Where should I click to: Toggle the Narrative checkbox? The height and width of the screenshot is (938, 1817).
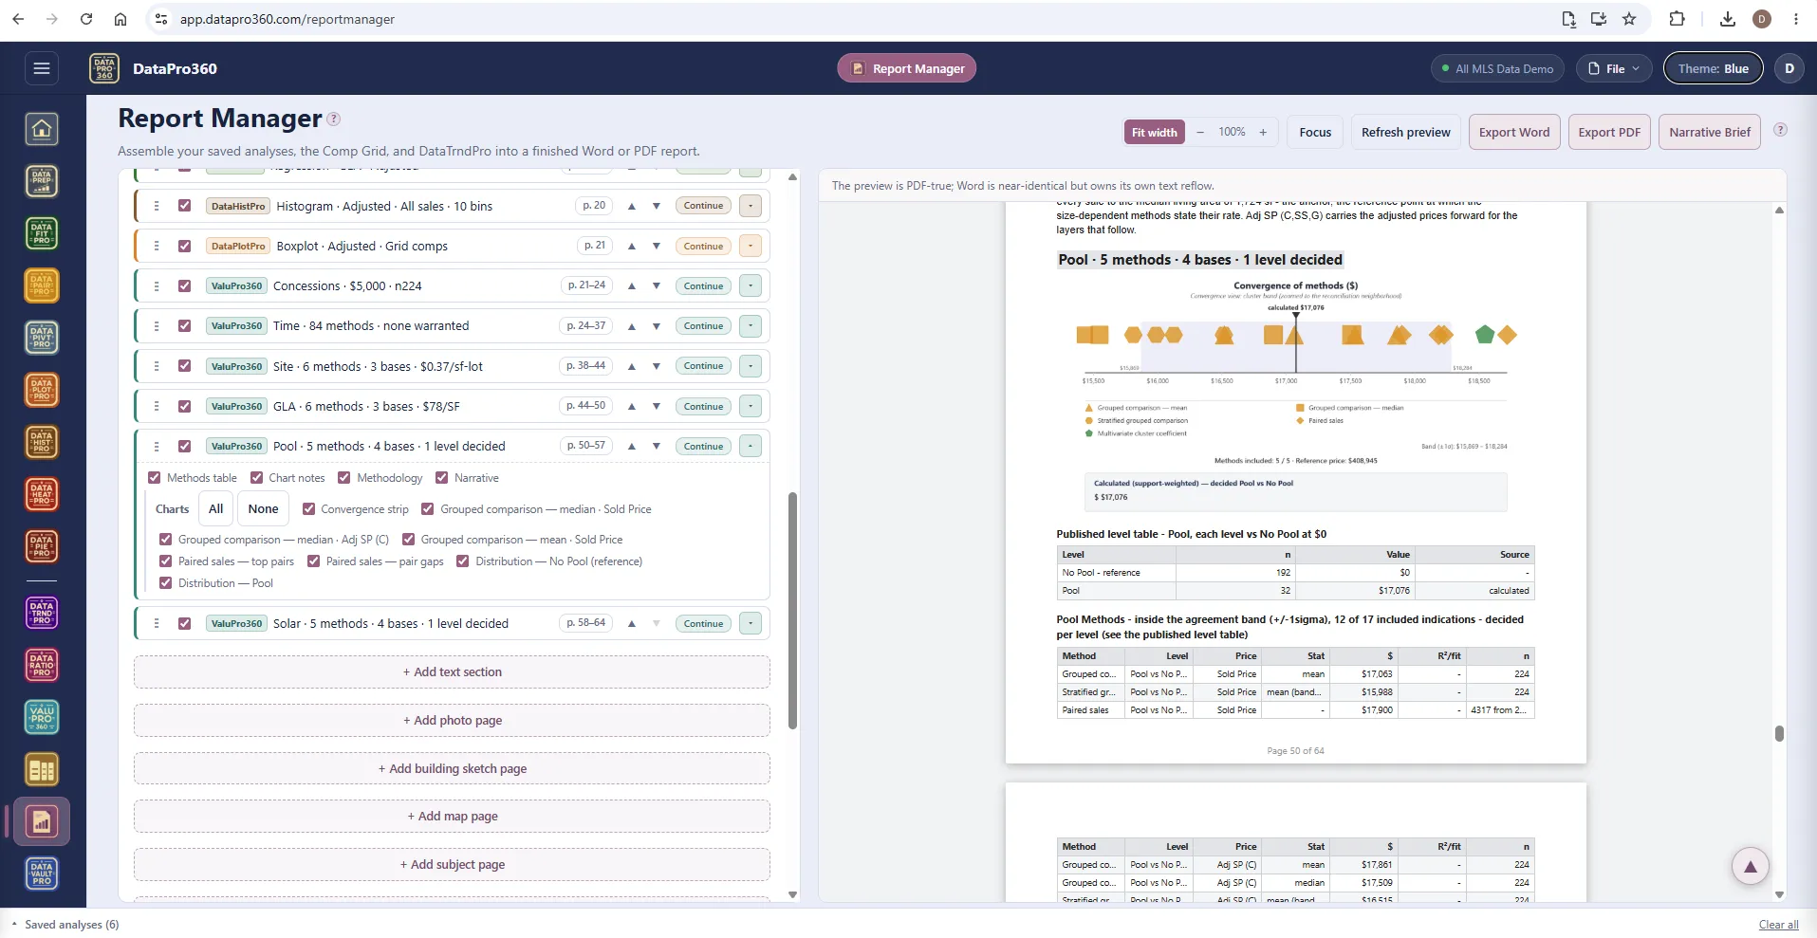click(x=441, y=478)
